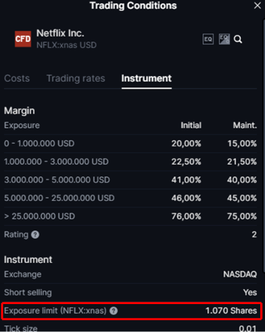Viewport: 265px width, 332px height.
Task: Click the EQ stock icon
Action: point(208,39)
